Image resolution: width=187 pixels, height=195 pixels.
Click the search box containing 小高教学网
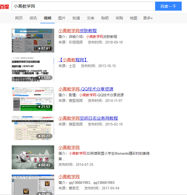[x=83, y=6]
